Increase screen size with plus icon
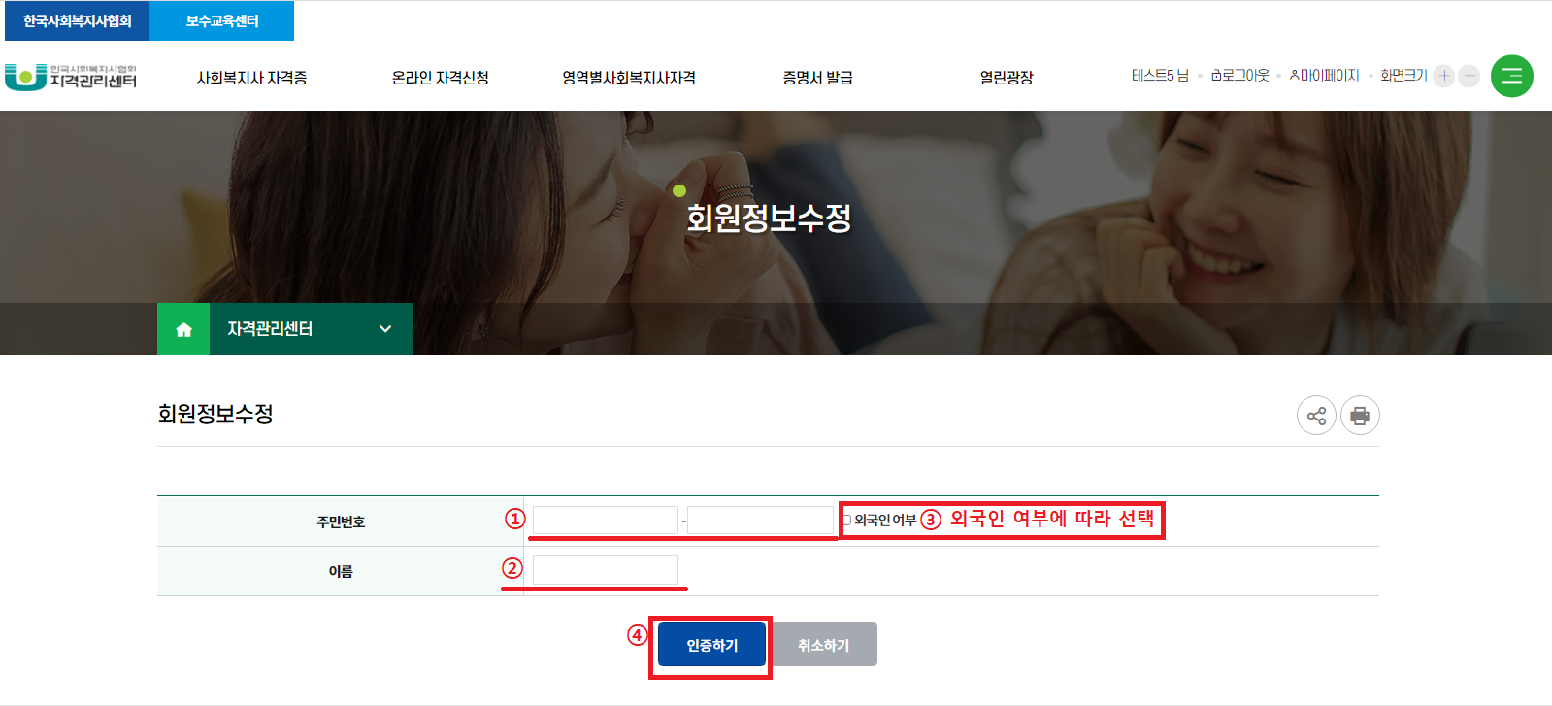Image resolution: width=1552 pixels, height=706 pixels. click(1444, 76)
